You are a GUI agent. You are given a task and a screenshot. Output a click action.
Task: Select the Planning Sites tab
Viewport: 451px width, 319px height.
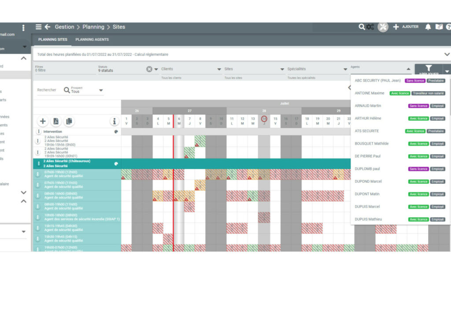click(x=53, y=40)
